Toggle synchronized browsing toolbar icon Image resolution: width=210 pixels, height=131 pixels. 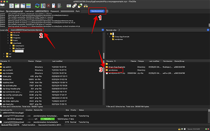[x=80, y=6]
